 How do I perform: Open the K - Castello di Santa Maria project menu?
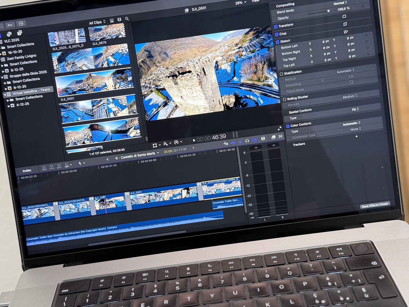coord(137,155)
